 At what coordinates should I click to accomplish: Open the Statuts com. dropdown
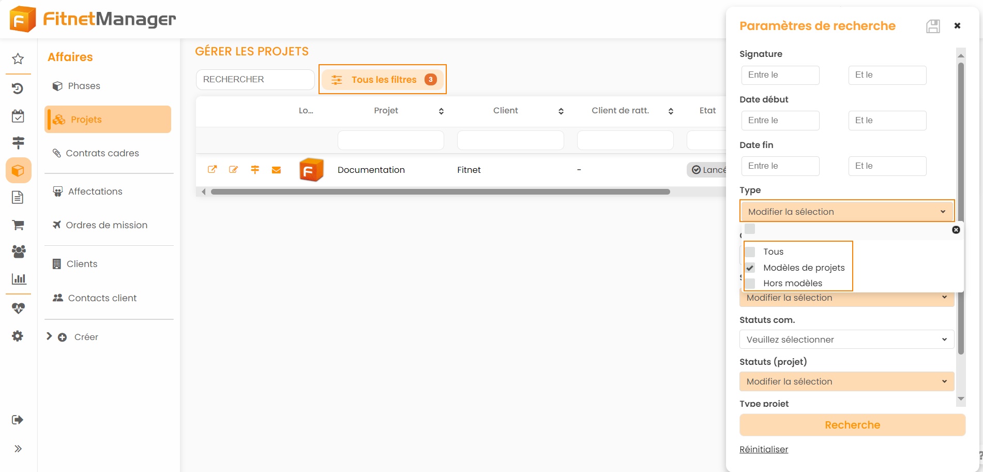coord(846,340)
